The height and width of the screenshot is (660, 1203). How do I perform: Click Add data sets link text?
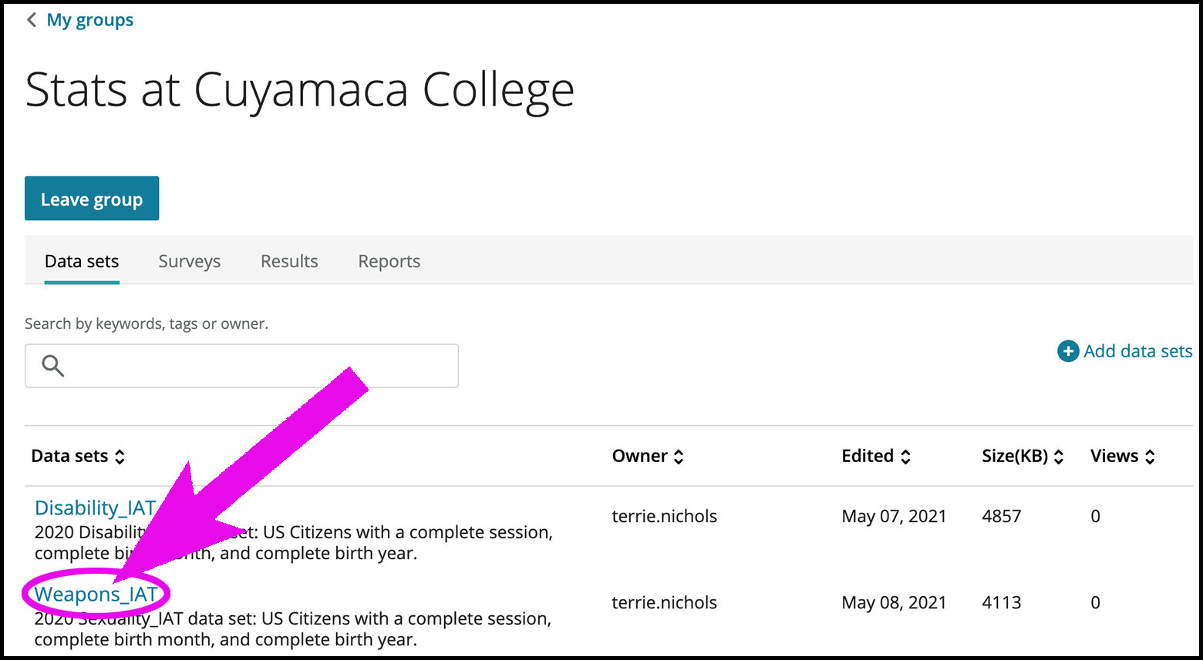pyautogui.click(x=1138, y=351)
